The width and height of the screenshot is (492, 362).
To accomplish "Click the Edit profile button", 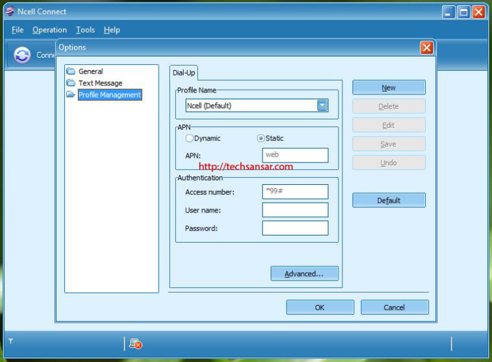I will coord(389,125).
